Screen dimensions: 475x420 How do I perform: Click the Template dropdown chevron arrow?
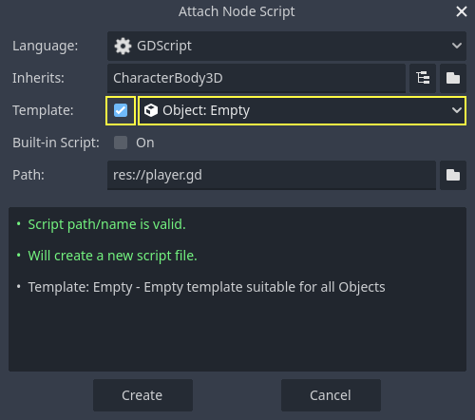coord(457,110)
